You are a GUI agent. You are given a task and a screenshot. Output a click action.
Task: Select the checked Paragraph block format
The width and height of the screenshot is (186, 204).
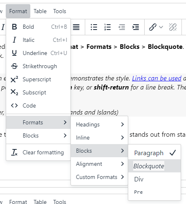154,153
